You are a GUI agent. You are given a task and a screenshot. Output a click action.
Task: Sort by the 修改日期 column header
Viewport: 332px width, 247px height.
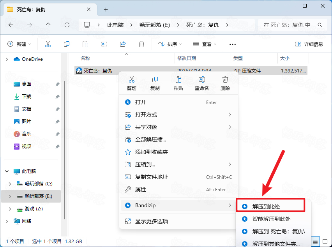187,58
